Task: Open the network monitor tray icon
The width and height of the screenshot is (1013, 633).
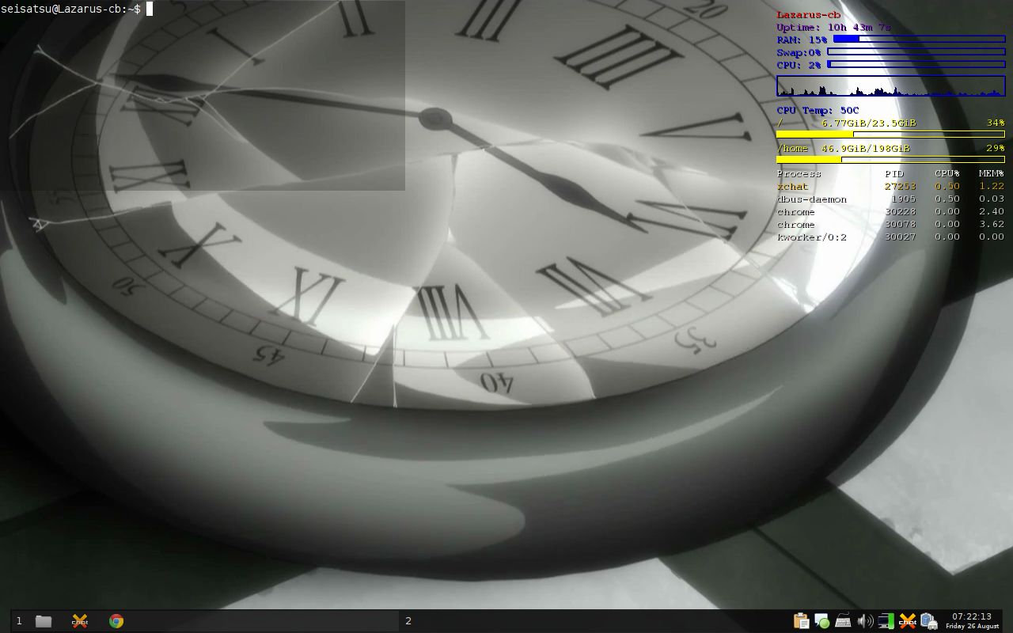Action: click(886, 621)
